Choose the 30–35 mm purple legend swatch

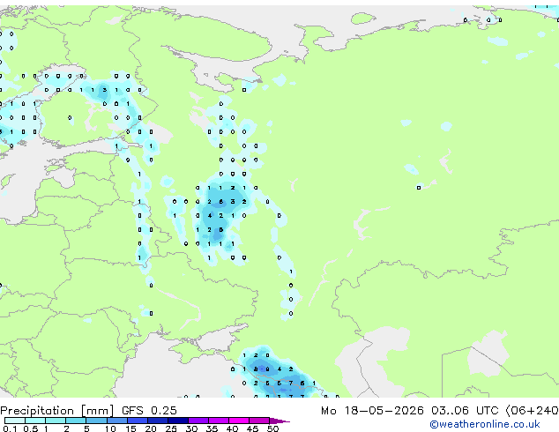coord(198,421)
